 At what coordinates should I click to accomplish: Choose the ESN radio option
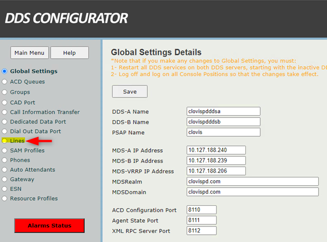coord(4,189)
